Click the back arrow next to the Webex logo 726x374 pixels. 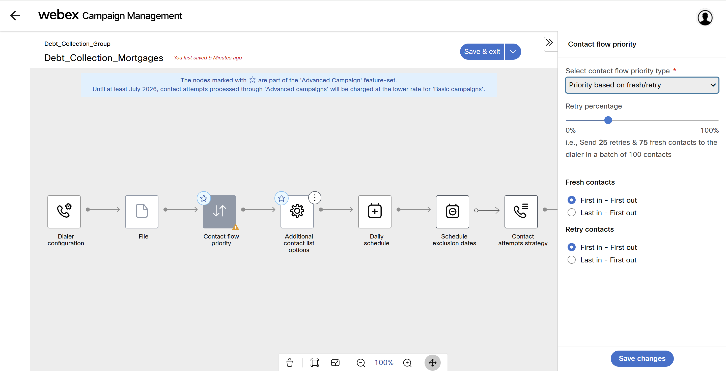coord(15,15)
